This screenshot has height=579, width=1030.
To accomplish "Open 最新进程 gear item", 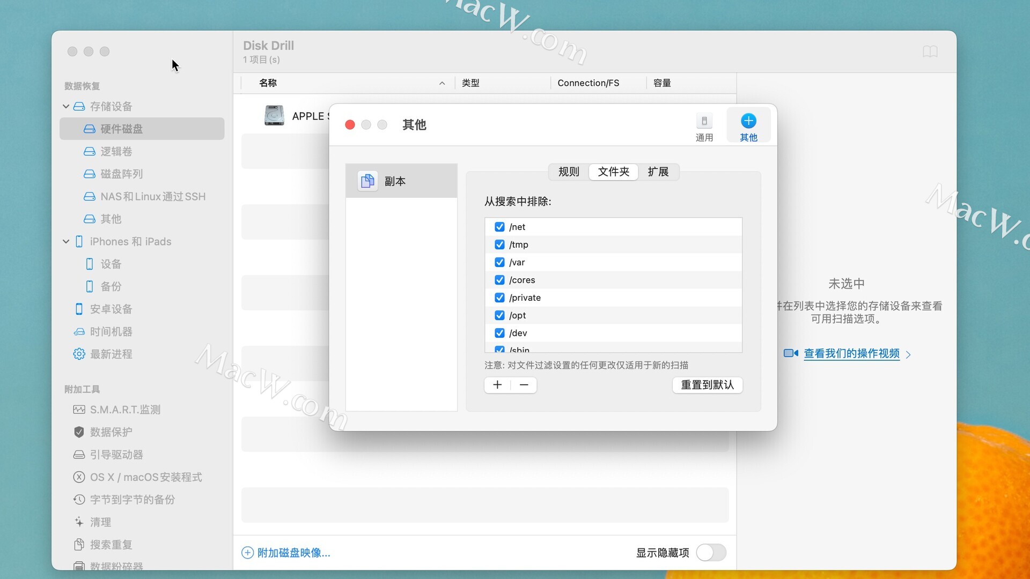I will 142,354.
